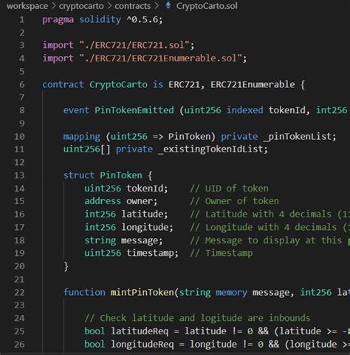This screenshot has width=350, height=355.
Task: Click the 'PinTokenEmitted' event name
Action: (x=134, y=110)
